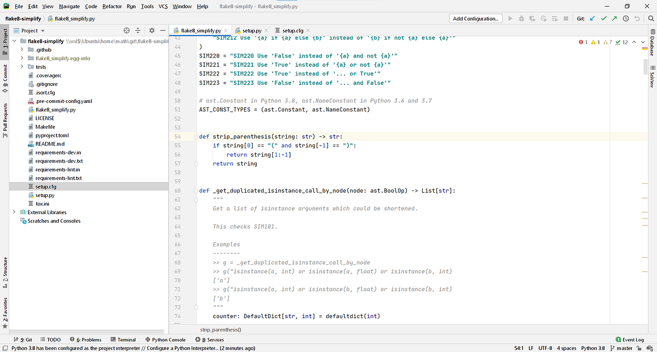Open the Database side tool window
This screenshot has height=352, width=657.
(652, 43)
